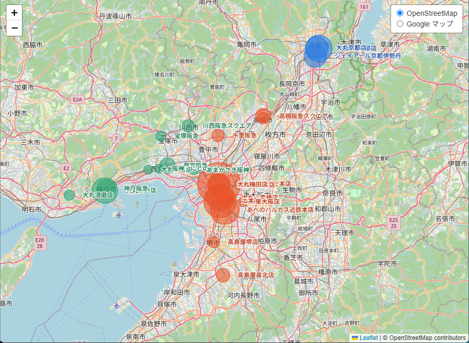
Task: Click the orange circle marker at 高槻市
Action: click(x=263, y=116)
